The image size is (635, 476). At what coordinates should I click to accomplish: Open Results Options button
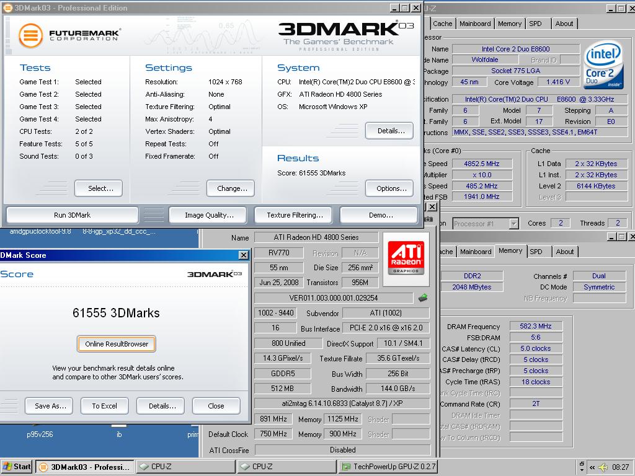point(389,188)
